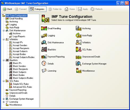Minimize the IMF Tune Configuration window

(118, 3)
